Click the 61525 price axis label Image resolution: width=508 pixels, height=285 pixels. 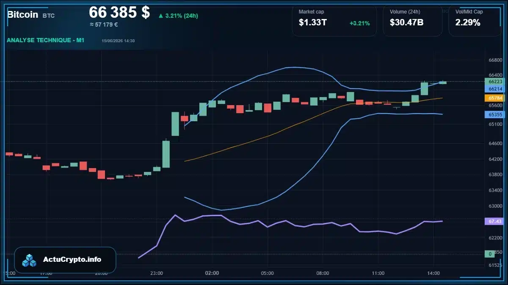[495, 265]
